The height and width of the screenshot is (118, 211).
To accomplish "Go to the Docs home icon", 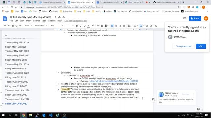I will click(5, 18).
